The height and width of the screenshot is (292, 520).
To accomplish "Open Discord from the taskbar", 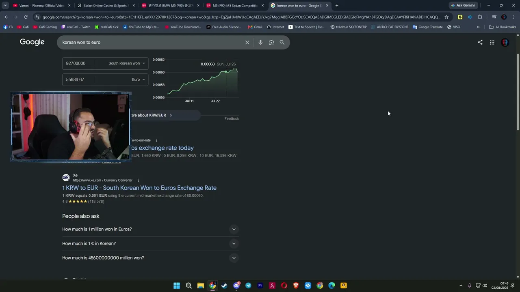I will coord(236,286).
